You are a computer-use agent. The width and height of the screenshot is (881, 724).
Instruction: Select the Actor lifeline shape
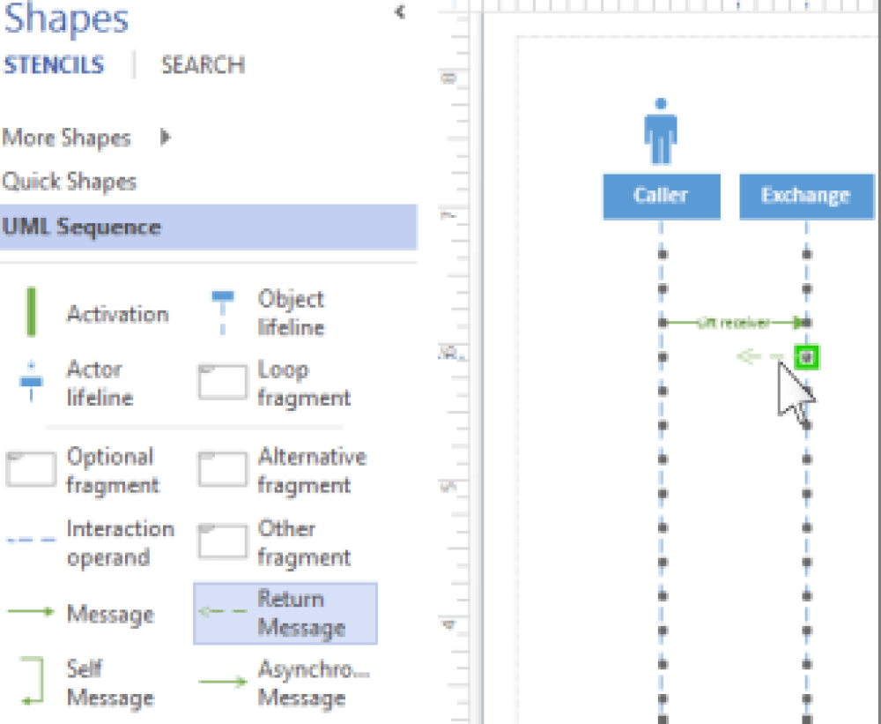click(x=32, y=383)
